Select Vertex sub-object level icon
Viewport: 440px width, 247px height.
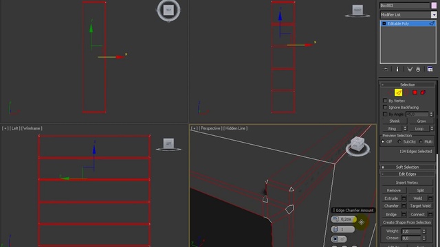[x=390, y=93]
